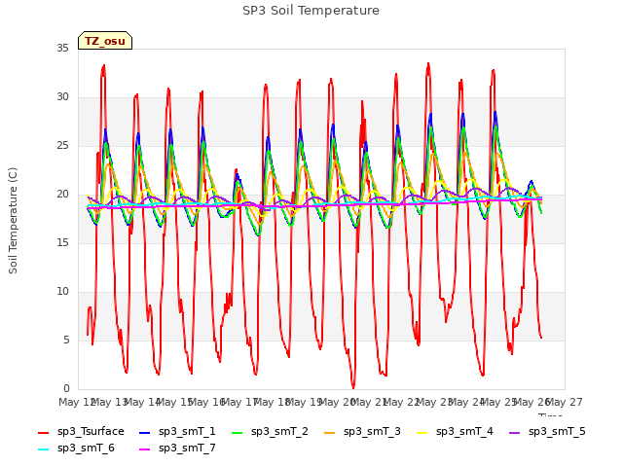Click the SP3 Soil Temperature chart title

coord(311,11)
